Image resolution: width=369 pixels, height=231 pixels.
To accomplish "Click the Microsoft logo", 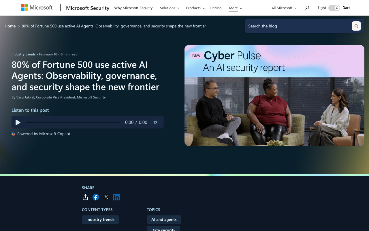I will click(37, 8).
